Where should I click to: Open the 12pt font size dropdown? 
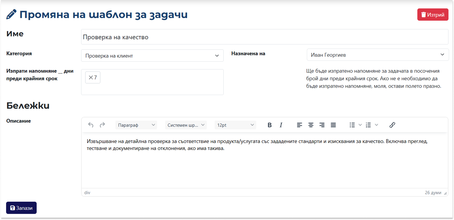[x=235, y=125]
